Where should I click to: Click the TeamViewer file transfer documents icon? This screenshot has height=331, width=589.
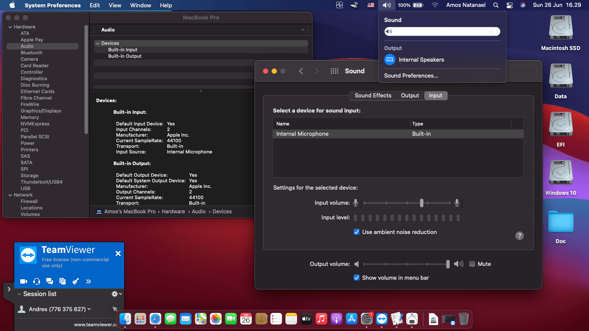[63, 281]
